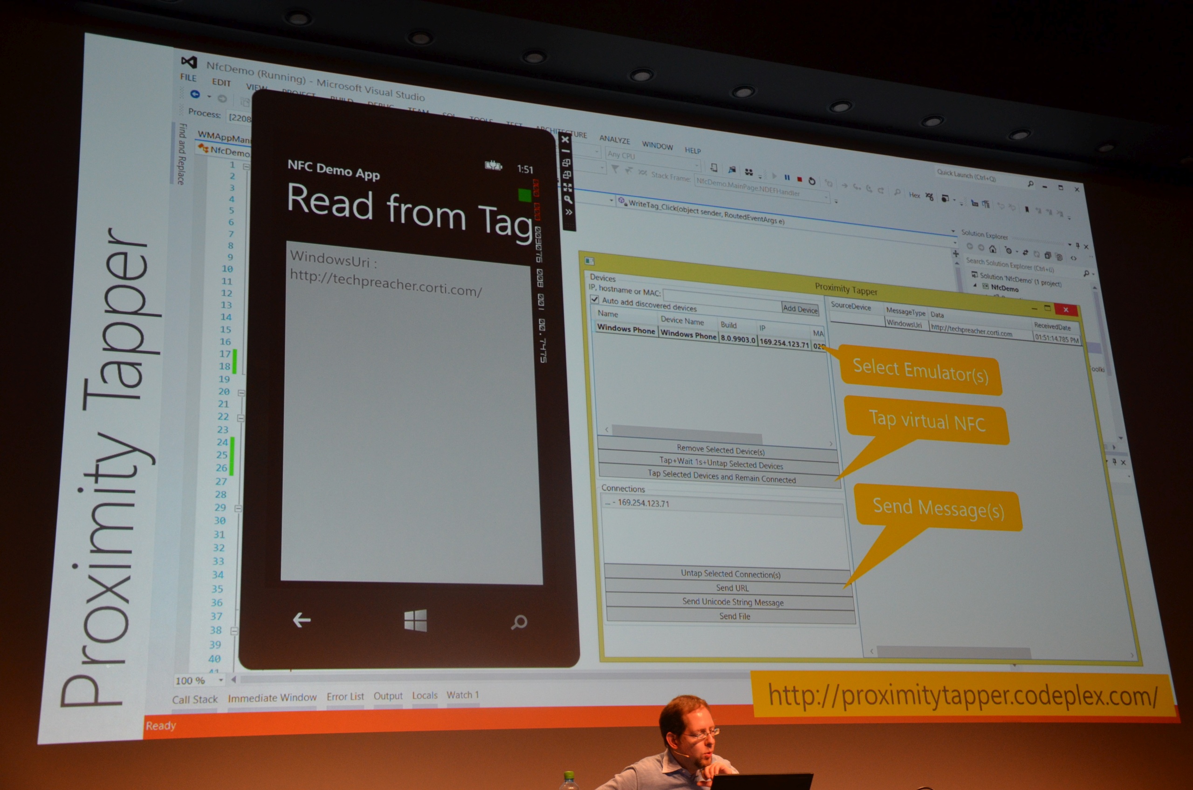Pause debugging with Break All icon

coord(787,177)
